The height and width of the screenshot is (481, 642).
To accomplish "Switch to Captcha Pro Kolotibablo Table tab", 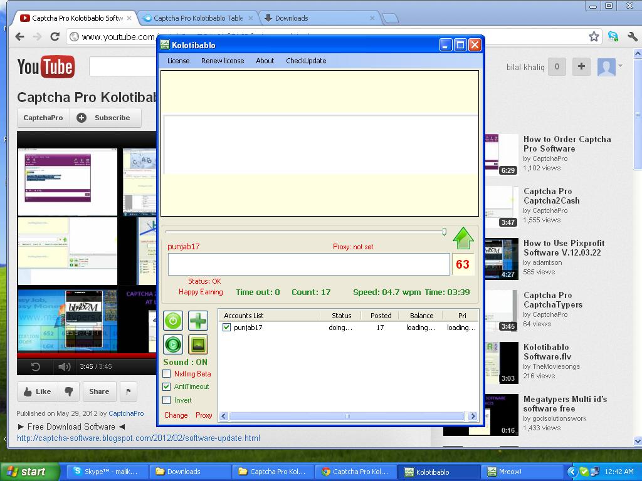I will point(197,18).
